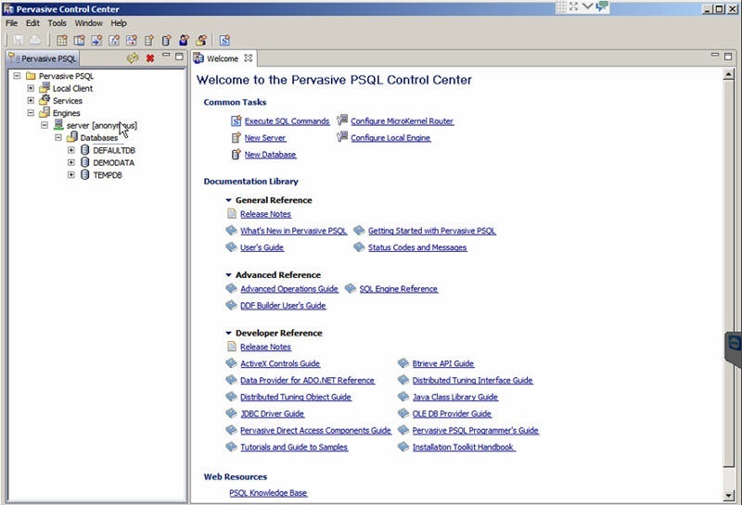Refresh the Pervasive PSQL explorer tree
The image size is (742, 505).
[133, 58]
